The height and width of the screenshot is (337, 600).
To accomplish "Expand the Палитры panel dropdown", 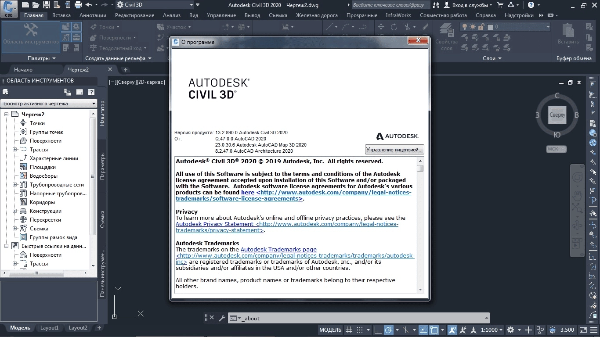I will [x=42, y=58].
